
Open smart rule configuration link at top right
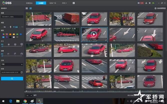click(159, 8)
